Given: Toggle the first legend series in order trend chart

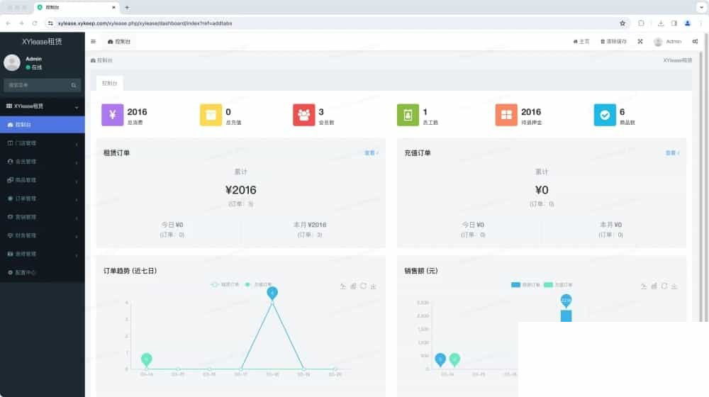Looking at the screenshot, I should pyautogui.click(x=225, y=284).
